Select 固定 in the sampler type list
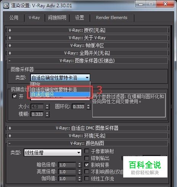This screenshot has height=187, width=177. (60, 84)
